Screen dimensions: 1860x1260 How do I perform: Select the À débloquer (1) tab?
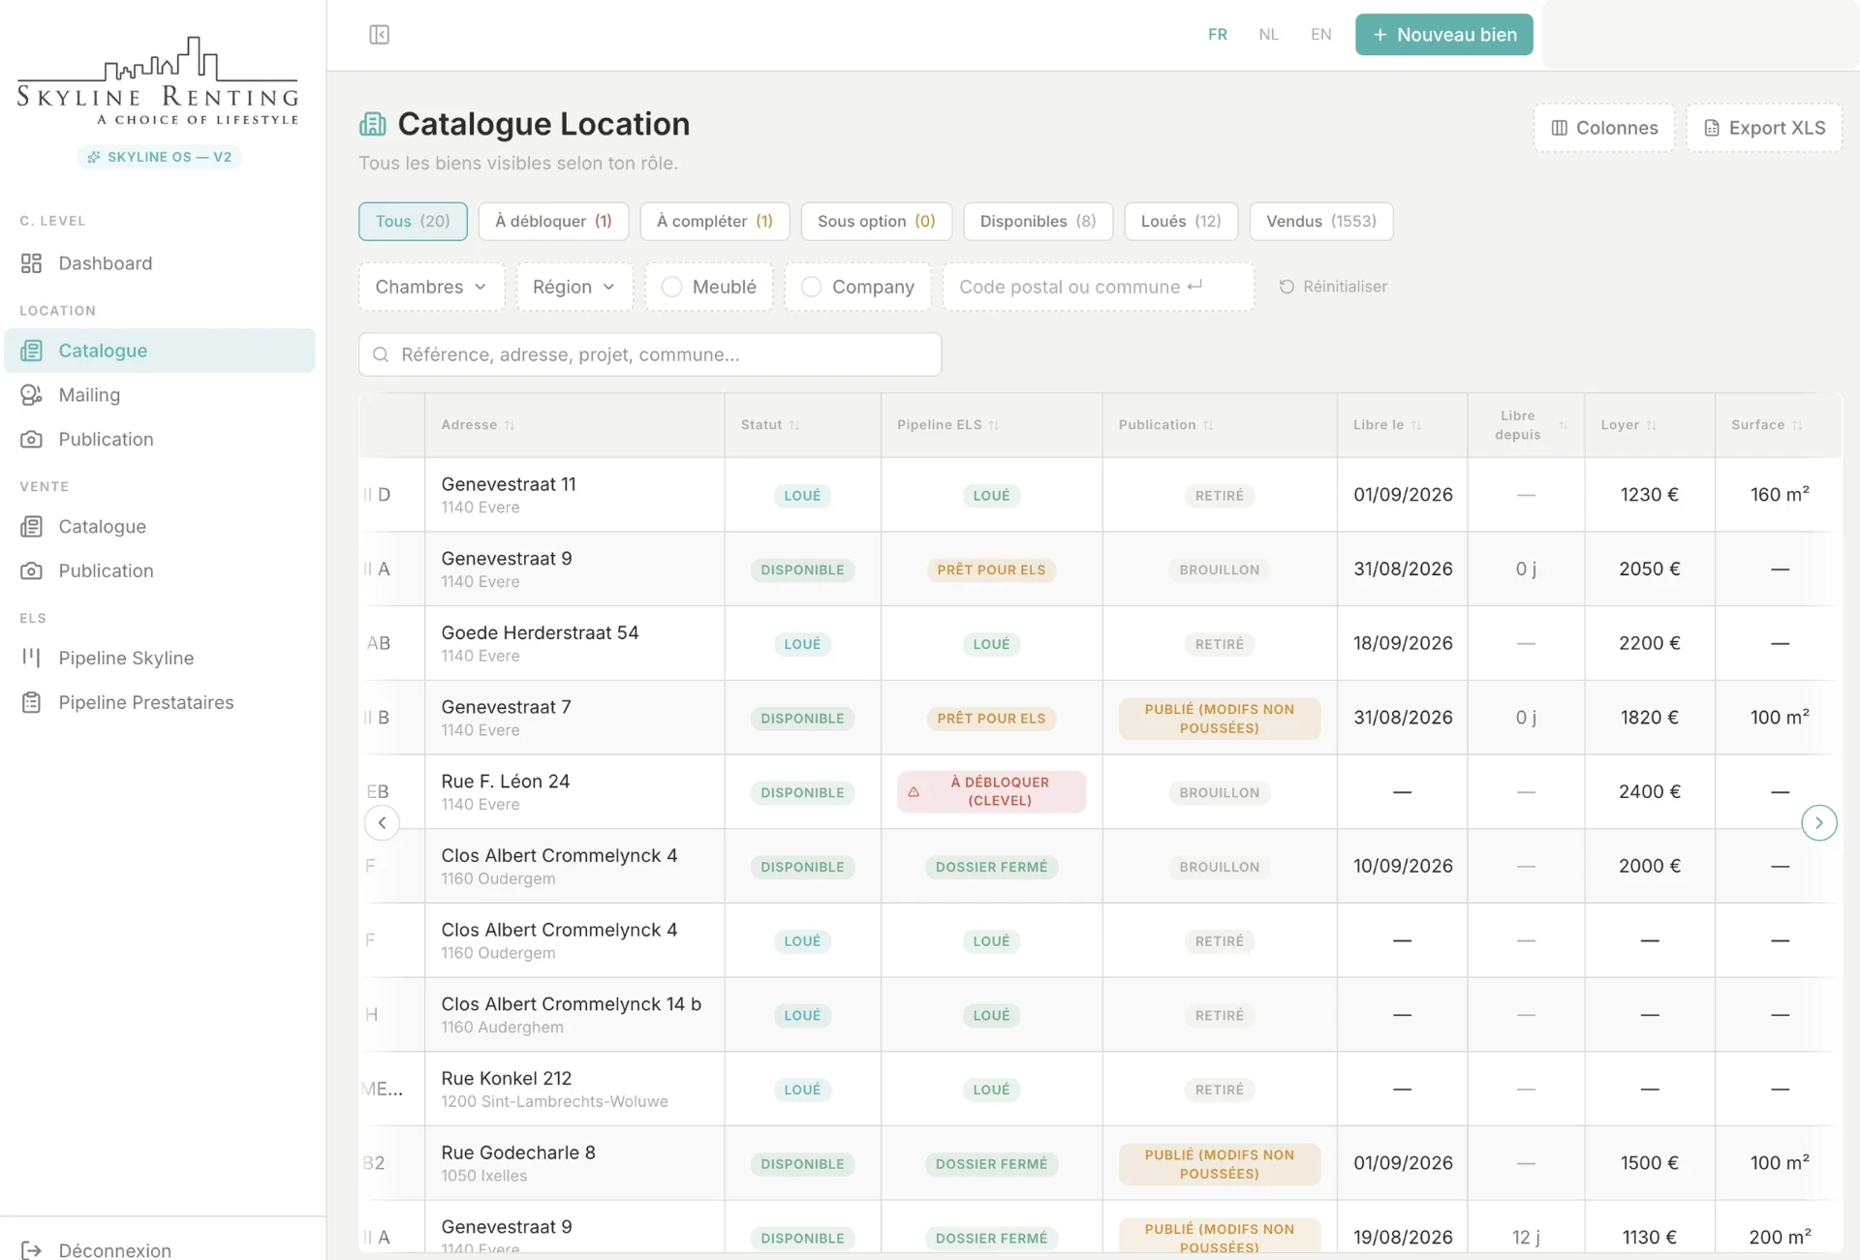point(553,221)
